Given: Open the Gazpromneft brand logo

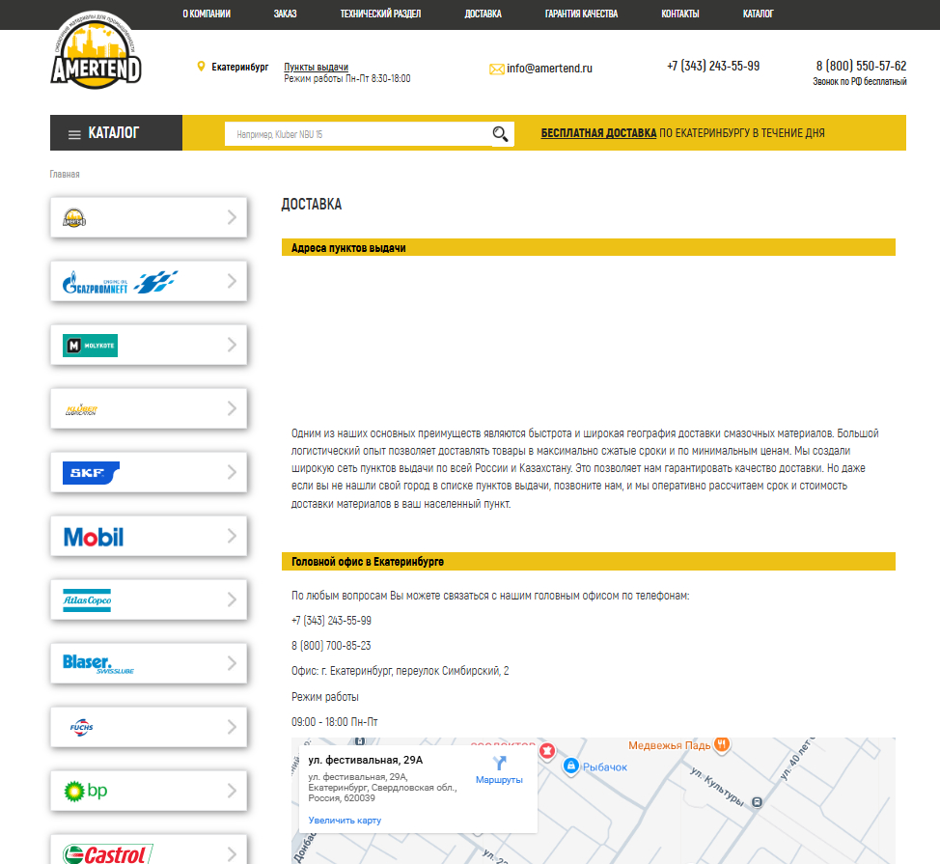Looking at the screenshot, I should pyautogui.click(x=121, y=281).
